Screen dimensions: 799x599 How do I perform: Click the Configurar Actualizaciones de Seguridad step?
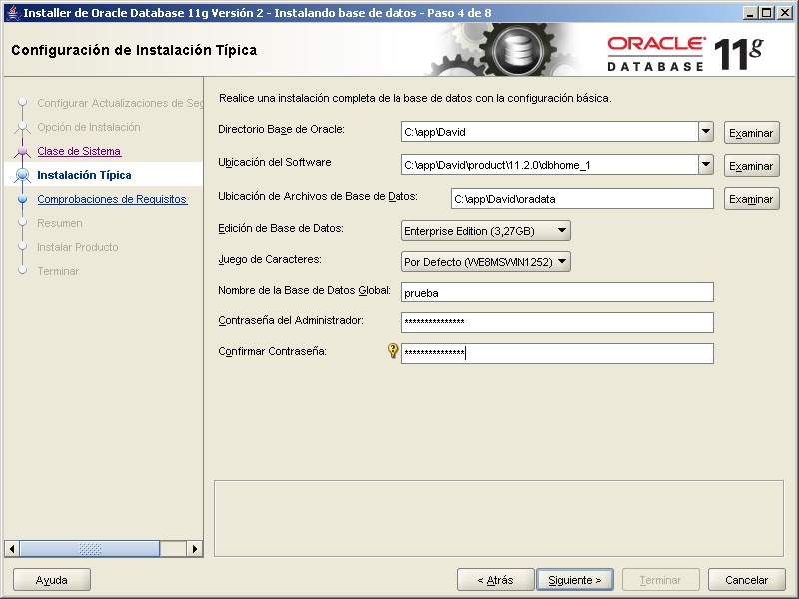coord(120,103)
